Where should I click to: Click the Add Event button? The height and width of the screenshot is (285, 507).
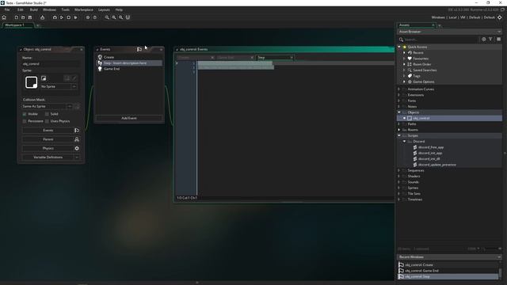point(129,118)
